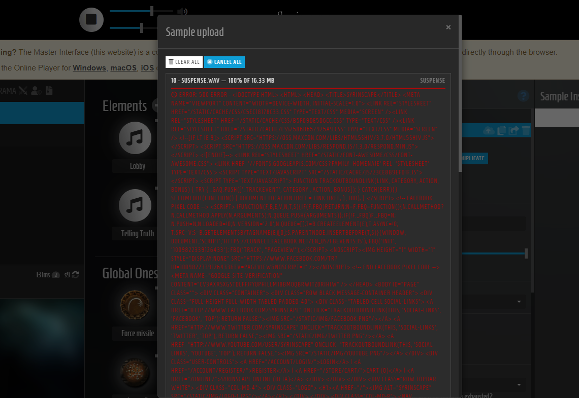The height and width of the screenshot is (398, 579).
Task: Click the Cancel All button
Action: [224, 62]
